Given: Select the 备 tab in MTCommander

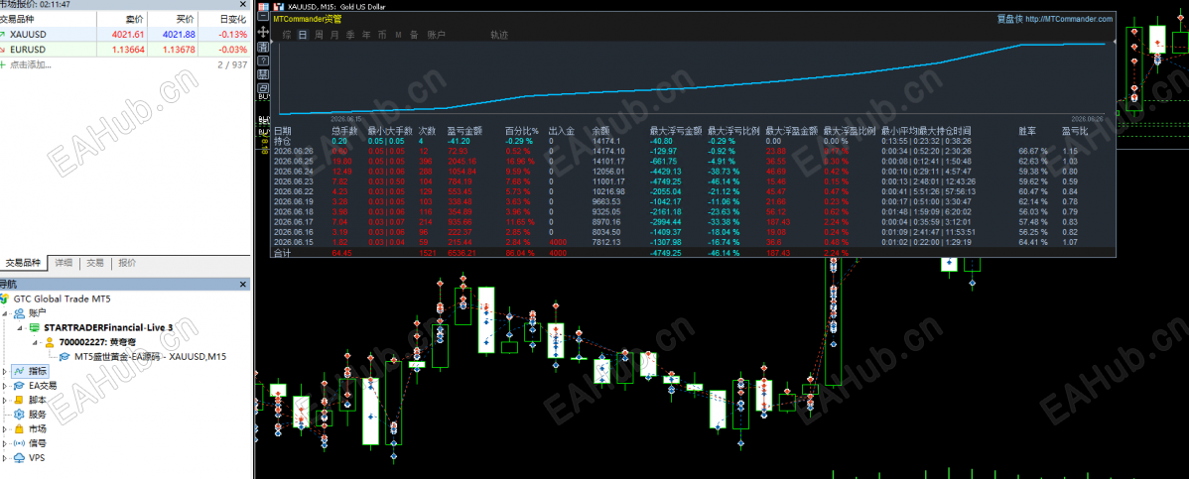Looking at the screenshot, I should pos(414,35).
